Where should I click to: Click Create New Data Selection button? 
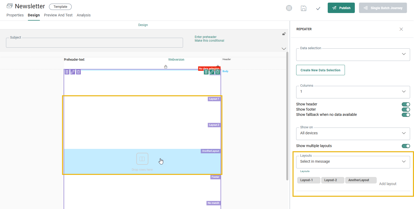(x=320, y=70)
